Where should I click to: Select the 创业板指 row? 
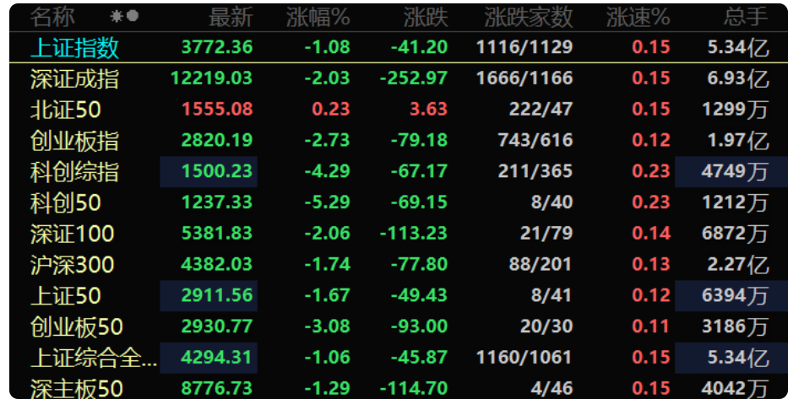[x=399, y=140]
